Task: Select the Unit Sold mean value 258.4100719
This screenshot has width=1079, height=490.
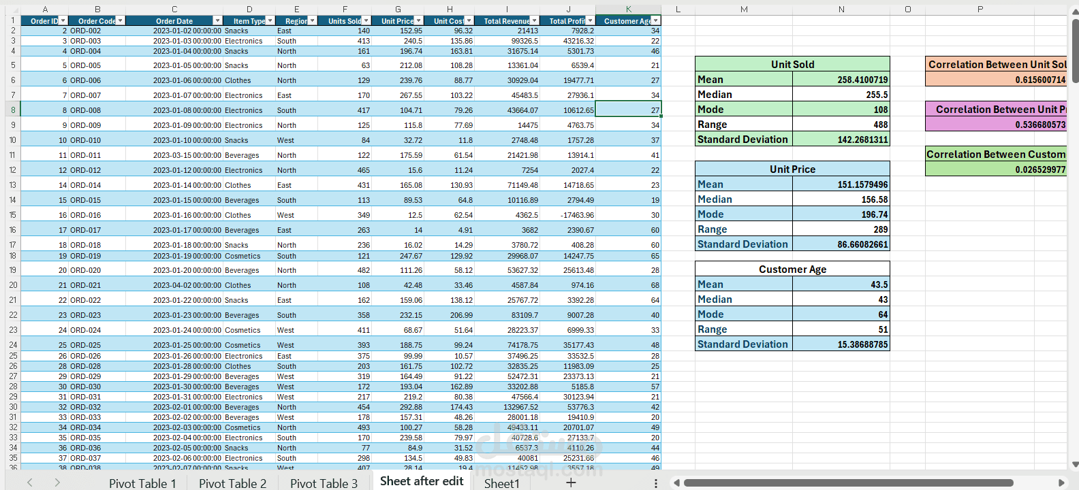Action: pyautogui.click(x=841, y=80)
